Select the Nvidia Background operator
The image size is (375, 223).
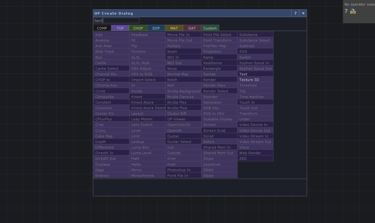click(x=183, y=91)
